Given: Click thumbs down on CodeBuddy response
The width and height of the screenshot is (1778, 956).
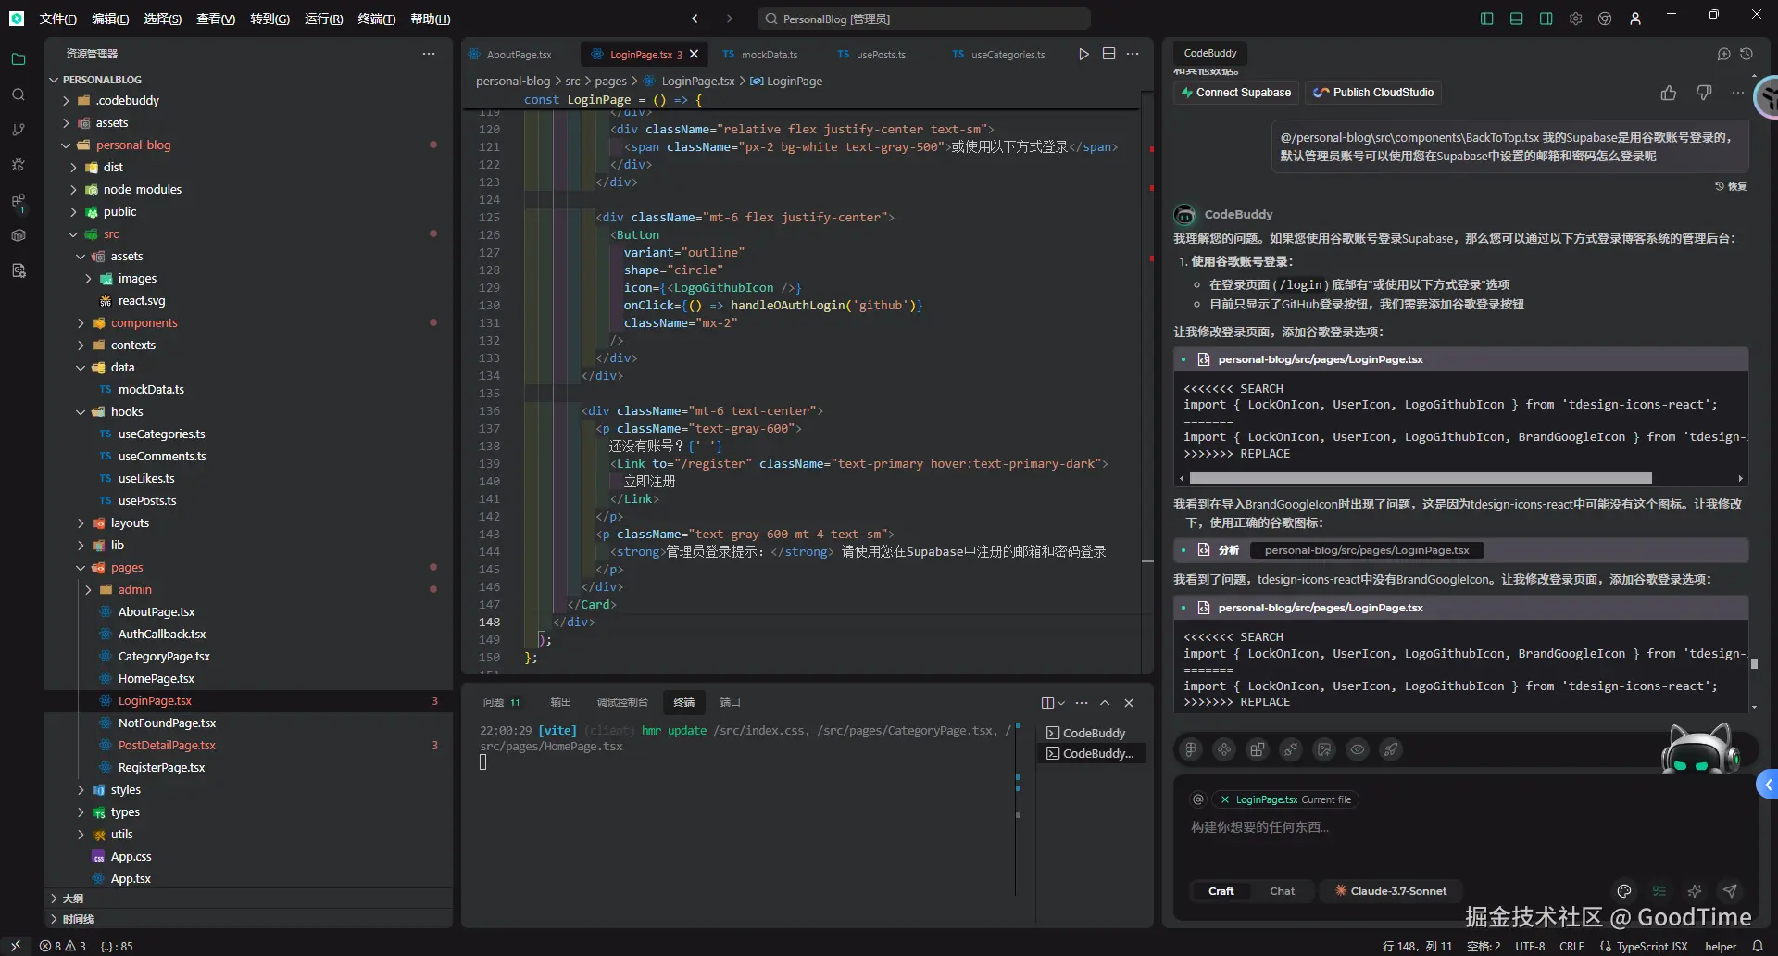Looking at the screenshot, I should [1703, 93].
